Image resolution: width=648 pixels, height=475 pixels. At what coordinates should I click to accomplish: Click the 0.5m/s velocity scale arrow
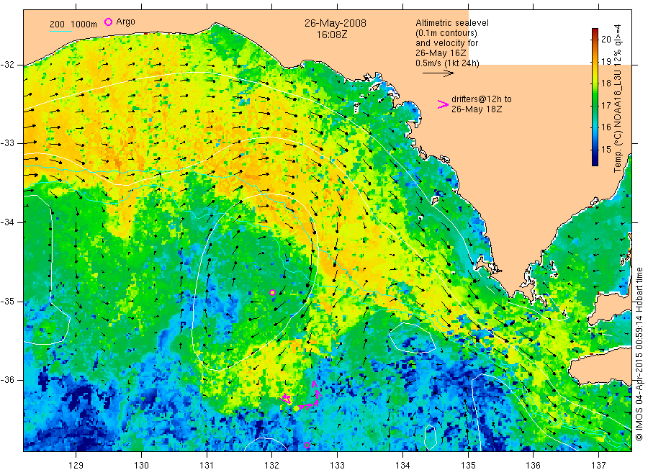(x=438, y=73)
